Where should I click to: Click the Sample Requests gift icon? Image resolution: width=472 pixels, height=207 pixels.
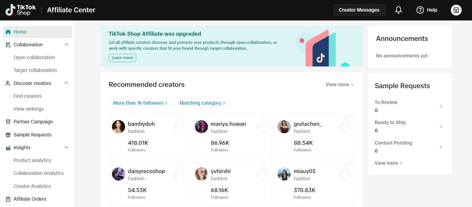(8, 135)
